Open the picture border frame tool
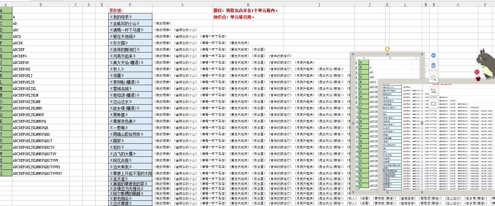Image resolution: width=495 pixels, height=206 pixels. (x=433, y=104)
